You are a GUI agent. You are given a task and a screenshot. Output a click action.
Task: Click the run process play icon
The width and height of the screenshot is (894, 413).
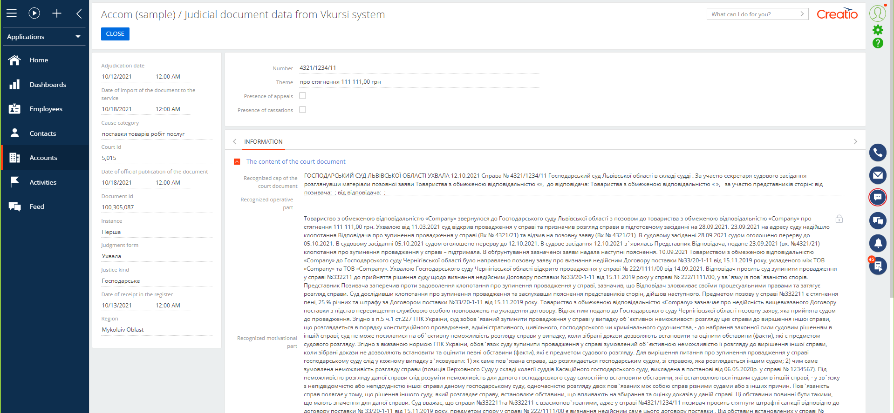34,13
